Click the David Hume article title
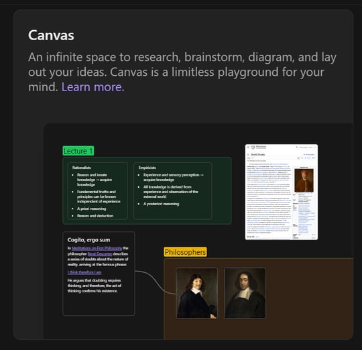The width and height of the screenshot is (362, 350). [x=257, y=154]
